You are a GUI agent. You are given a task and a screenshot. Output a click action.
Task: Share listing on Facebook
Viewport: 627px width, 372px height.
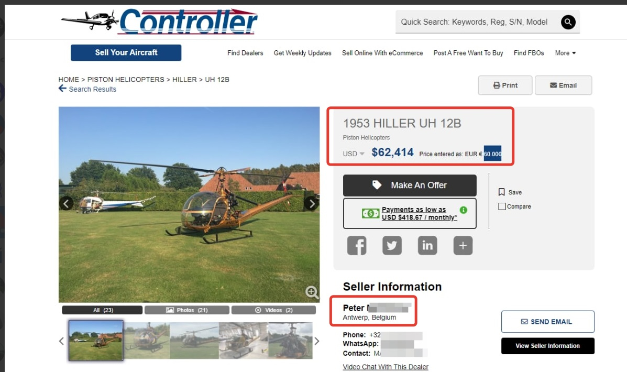(357, 245)
